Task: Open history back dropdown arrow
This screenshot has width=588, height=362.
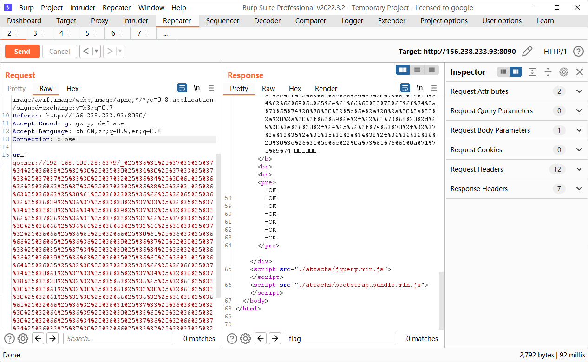Action: click(97, 52)
